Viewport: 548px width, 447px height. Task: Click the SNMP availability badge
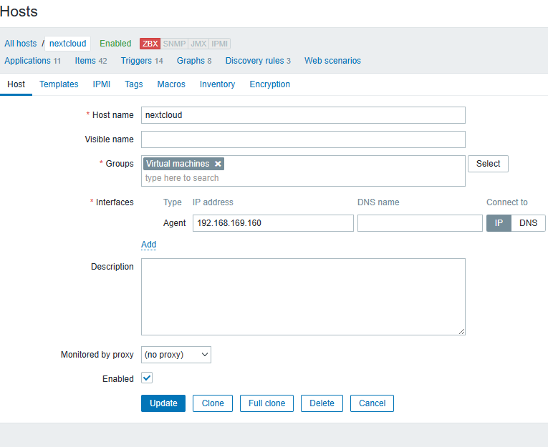174,44
